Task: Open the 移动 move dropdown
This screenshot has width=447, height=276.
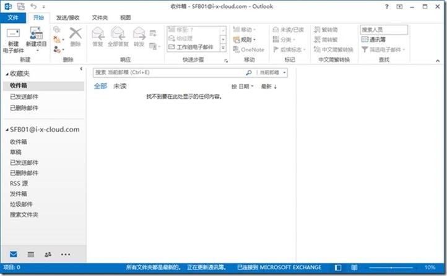Action: pyautogui.click(x=245, y=30)
